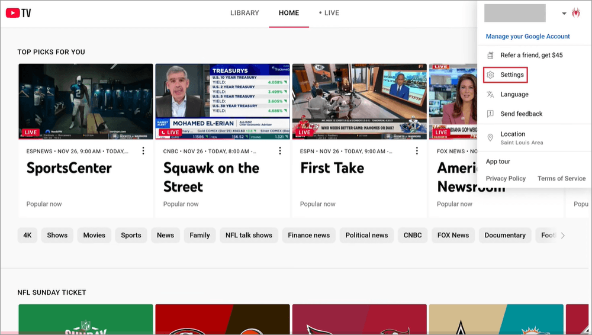Play the FOX News live thumbnail
Viewport: 592px width, 335px height.
point(453,102)
